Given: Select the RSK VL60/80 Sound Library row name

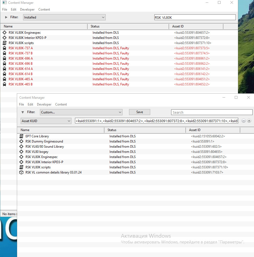Looking at the screenshot, I should (x=45, y=146).
